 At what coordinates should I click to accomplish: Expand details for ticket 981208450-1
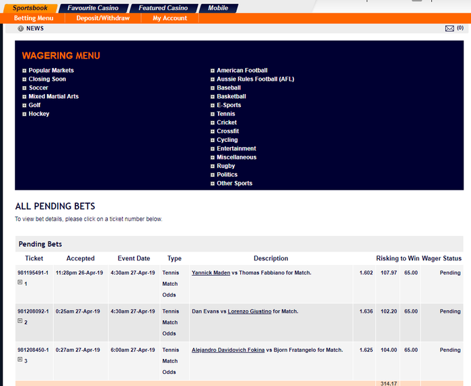pos(20,360)
